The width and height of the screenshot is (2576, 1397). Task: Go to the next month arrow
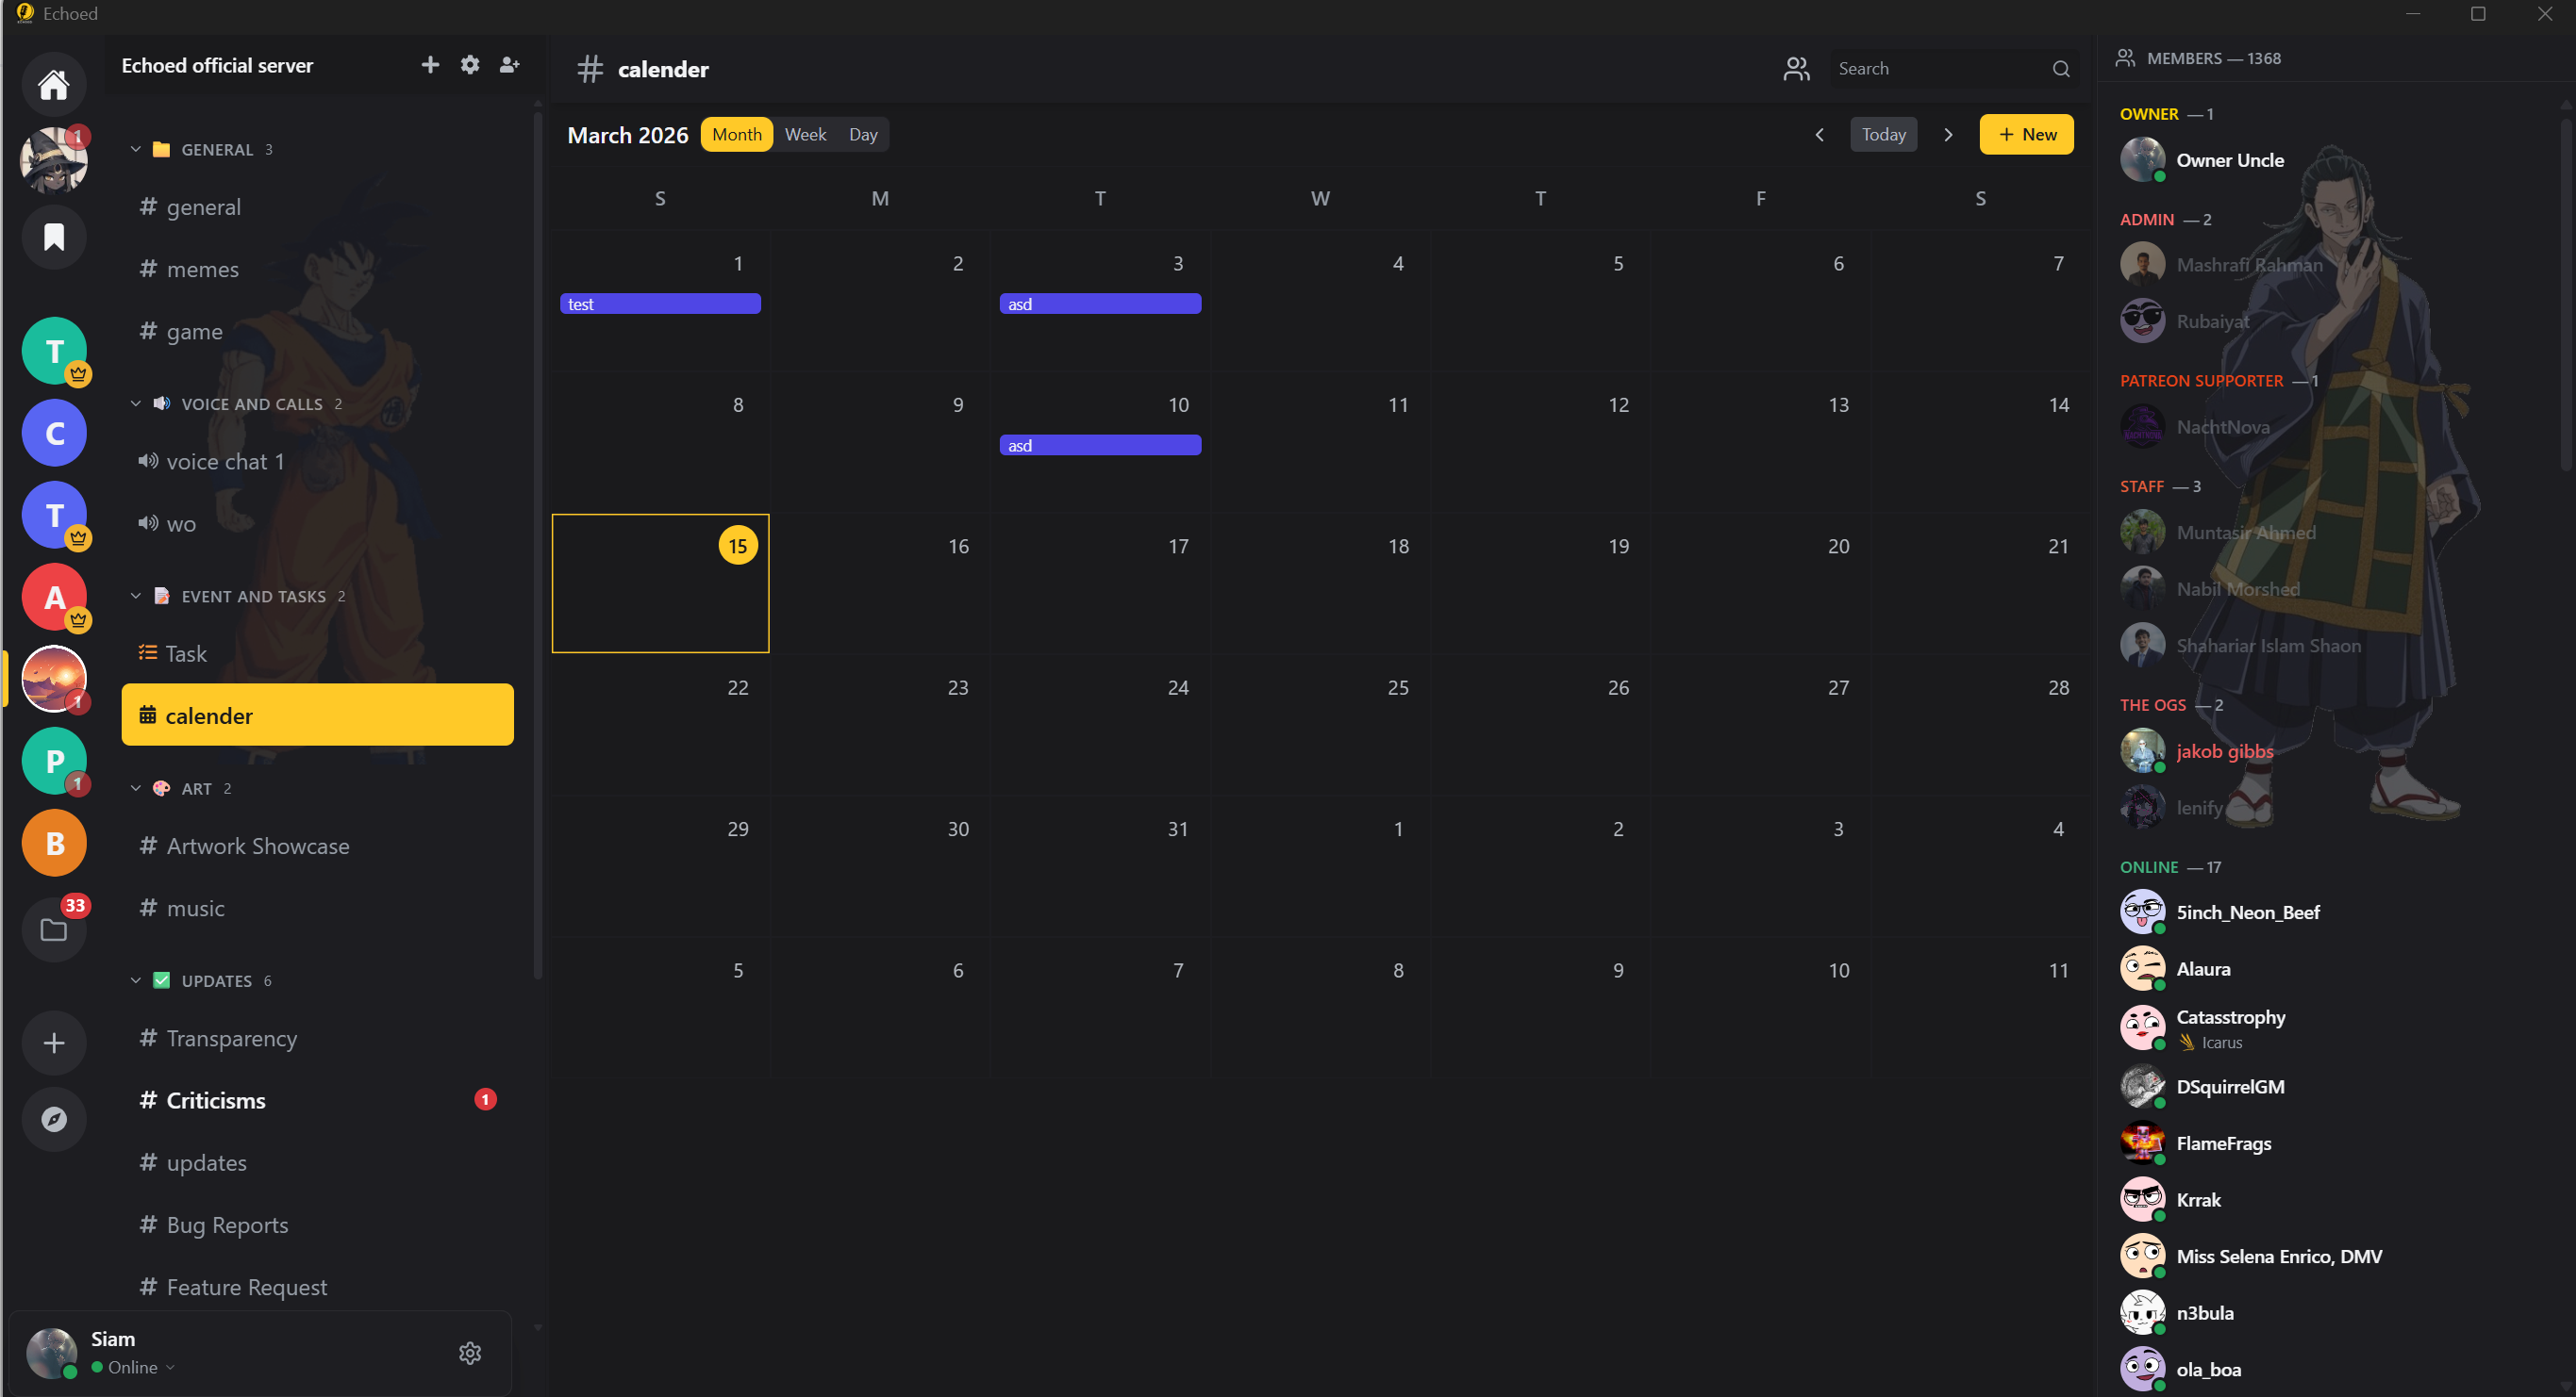pyautogui.click(x=1947, y=135)
